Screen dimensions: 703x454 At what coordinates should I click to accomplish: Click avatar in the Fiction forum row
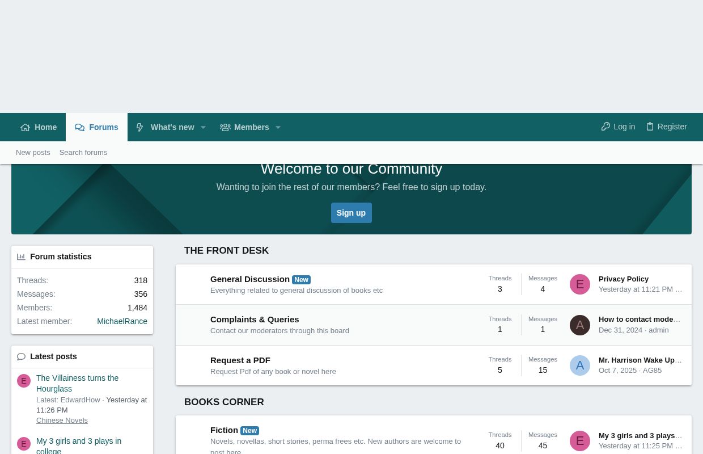point(579,441)
